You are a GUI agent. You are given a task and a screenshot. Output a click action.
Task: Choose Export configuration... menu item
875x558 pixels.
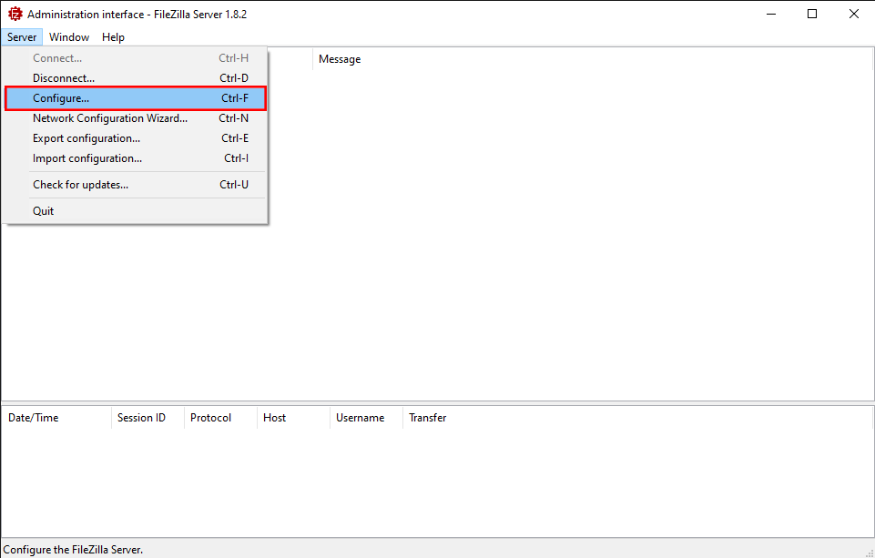[136, 138]
